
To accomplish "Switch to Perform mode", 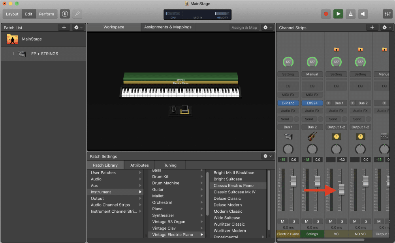I will click(46, 14).
